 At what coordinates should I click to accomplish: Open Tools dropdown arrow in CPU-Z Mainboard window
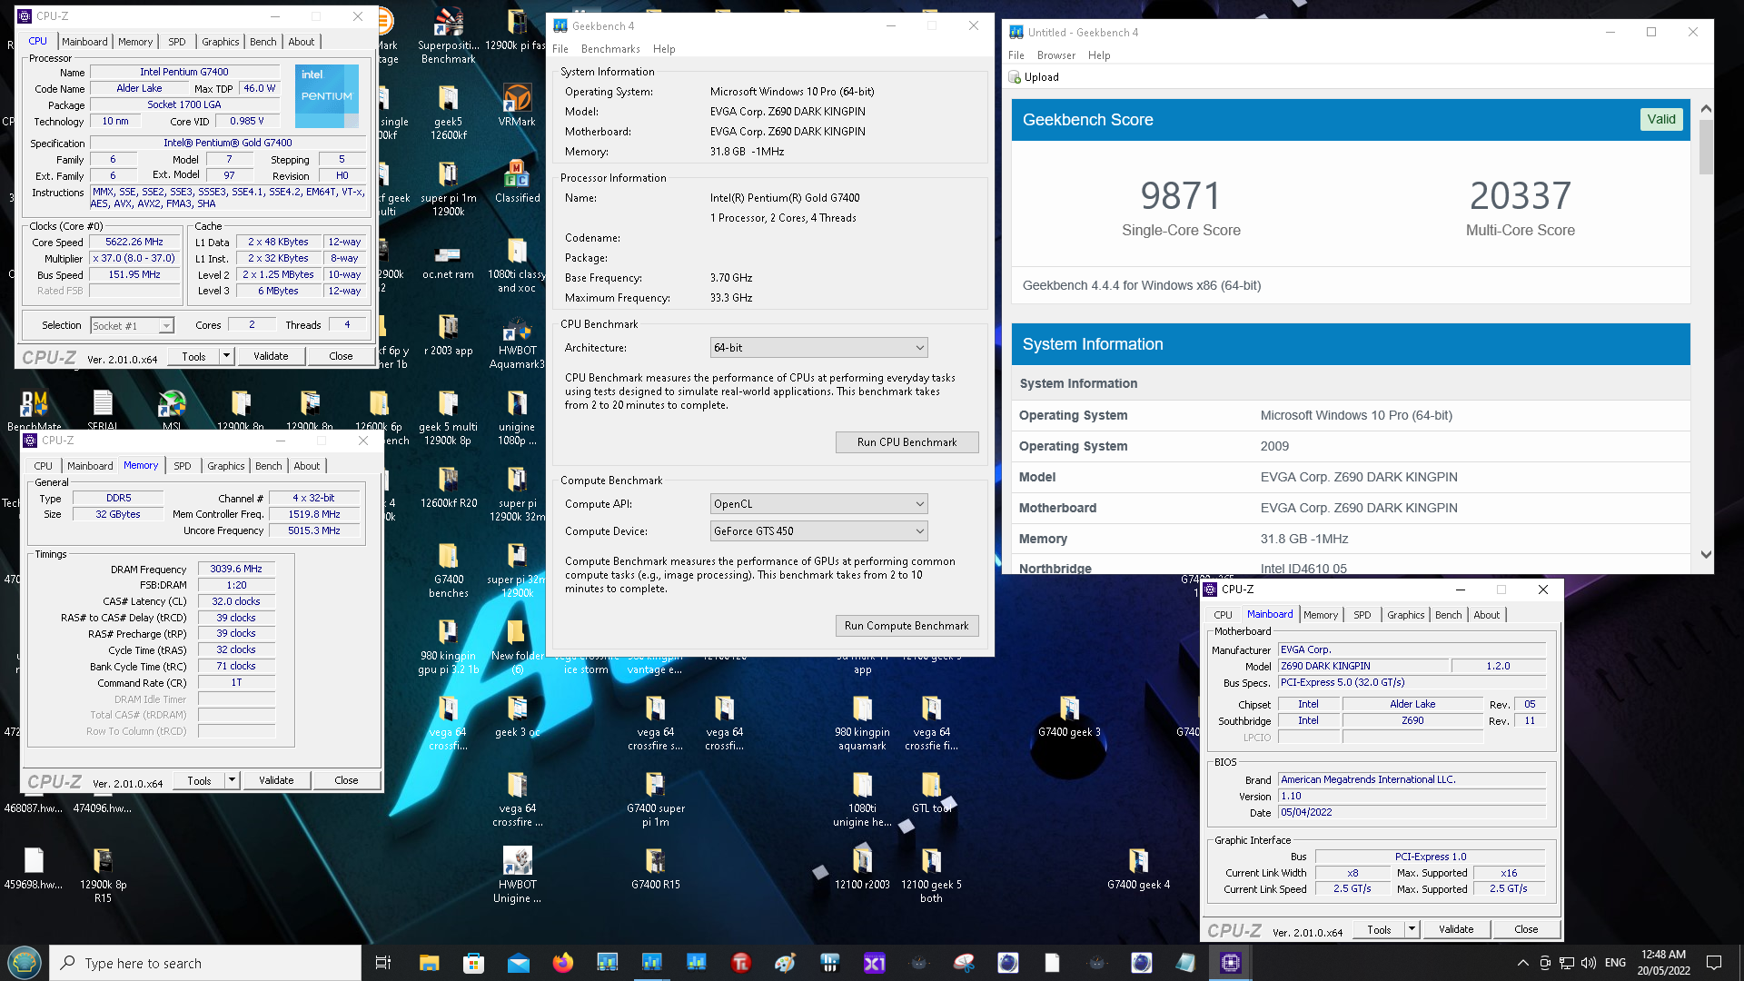tap(1412, 929)
